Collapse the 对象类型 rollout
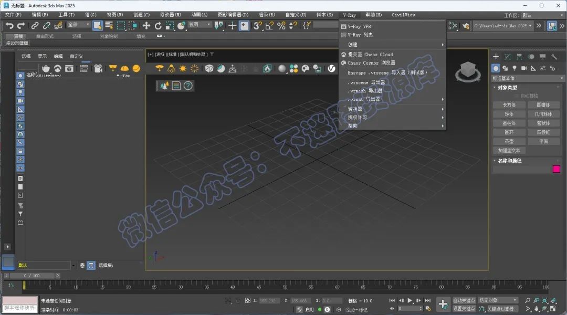Image resolution: width=567 pixels, height=315 pixels. coord(508,88)
